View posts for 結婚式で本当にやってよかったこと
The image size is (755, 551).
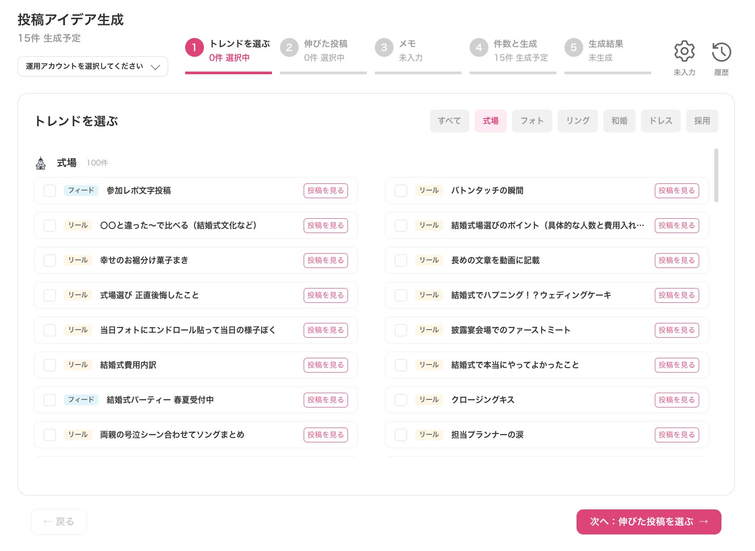tap(677, 365)
